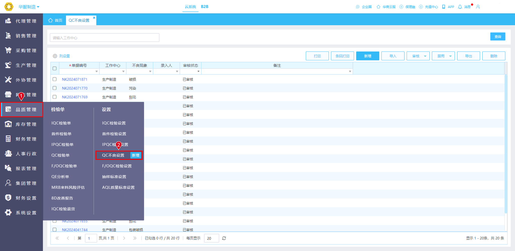
Task: Toggle the select-all checkbox in table header
Action: pos(55,68)
